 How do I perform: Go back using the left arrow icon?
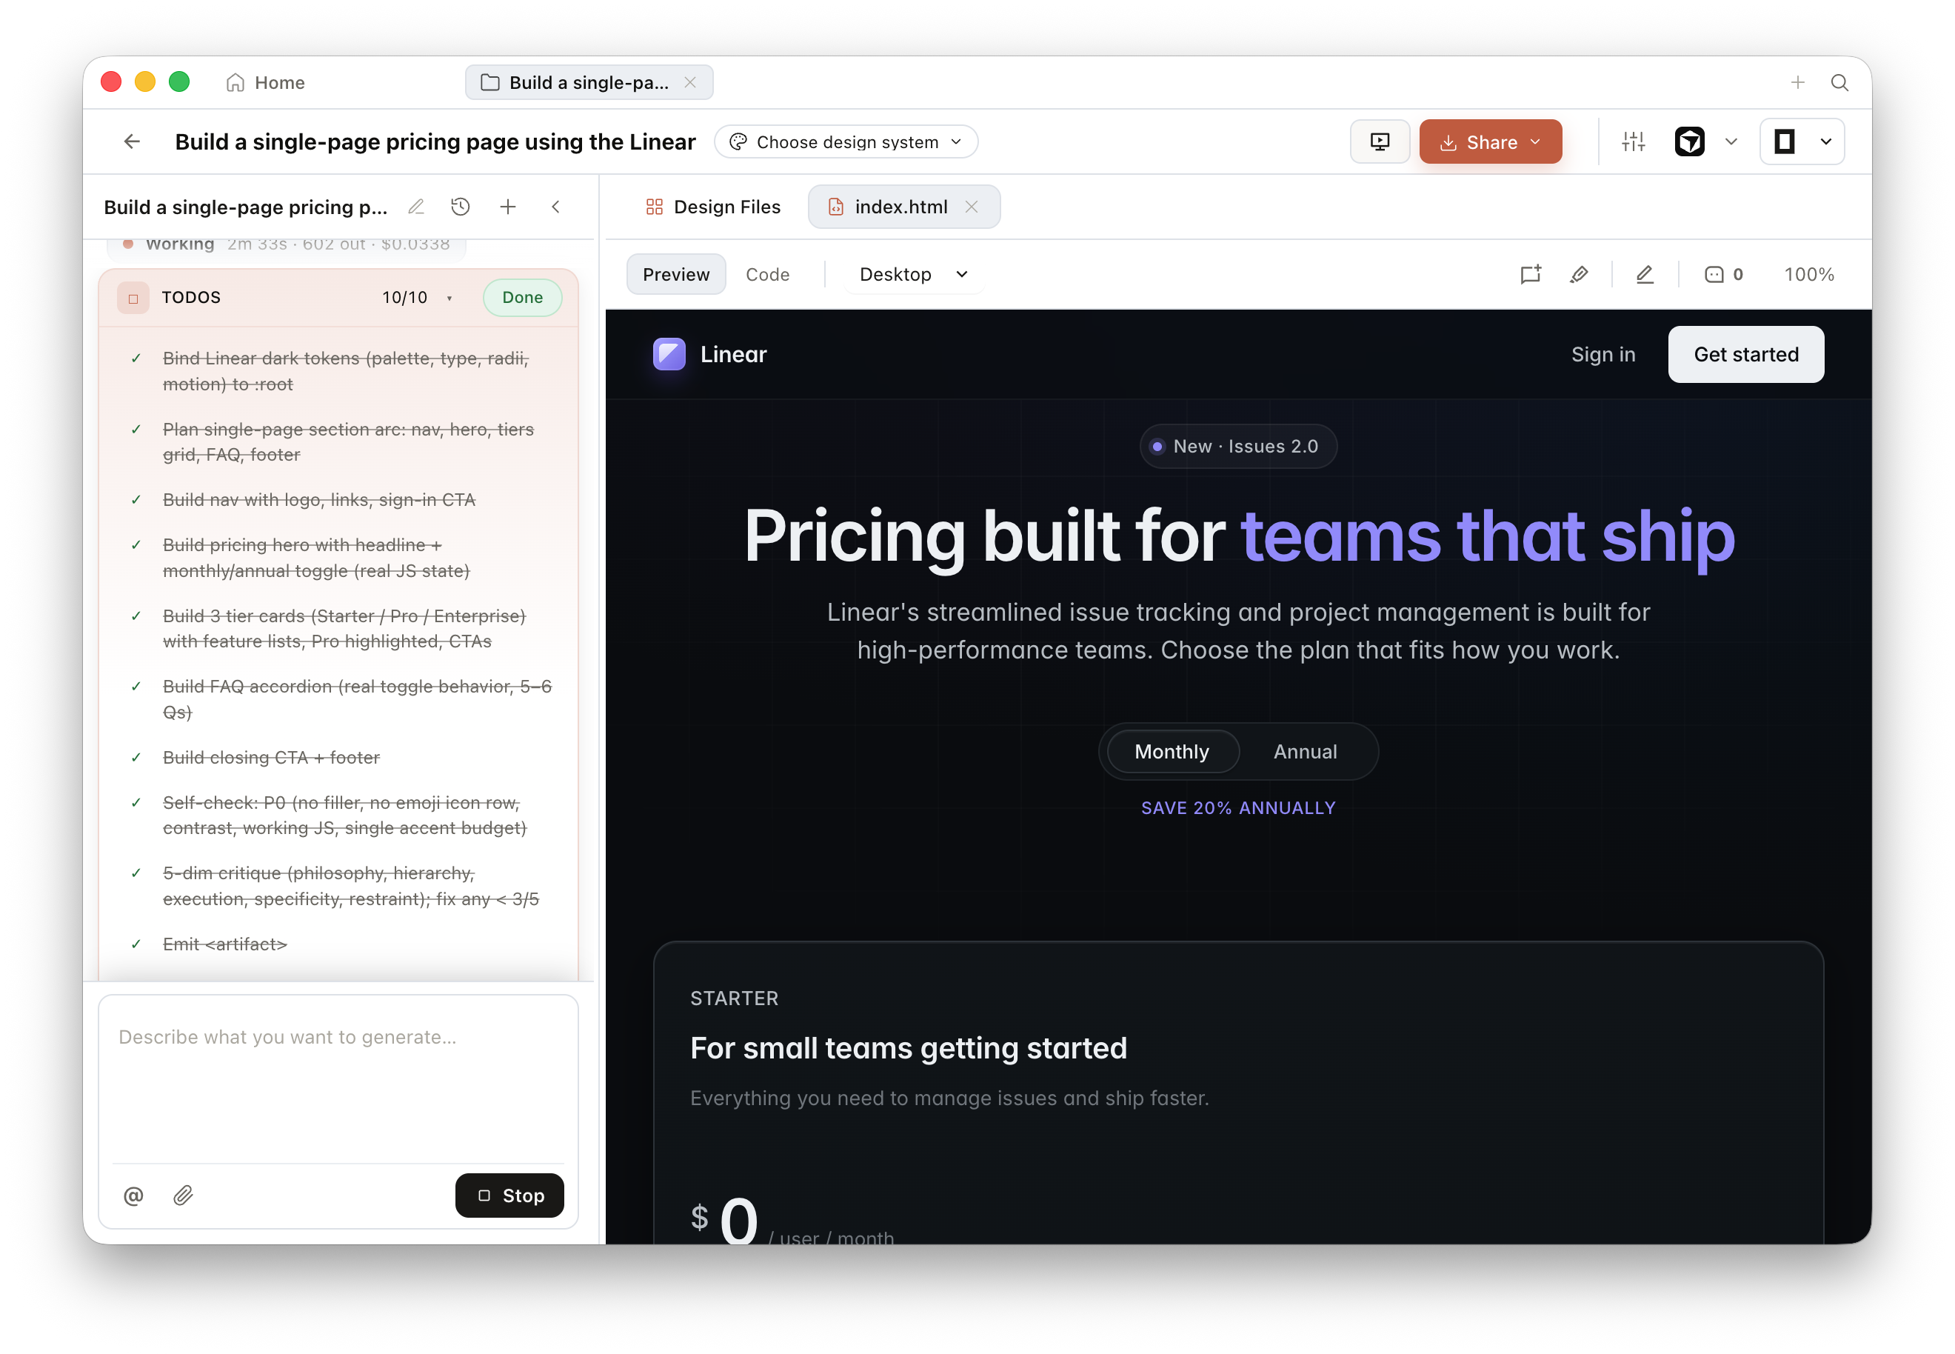pos(132,141)
